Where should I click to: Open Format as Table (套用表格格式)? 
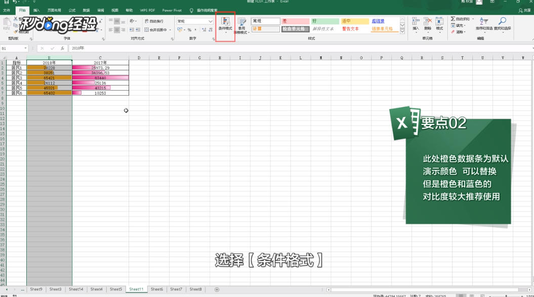242,26
